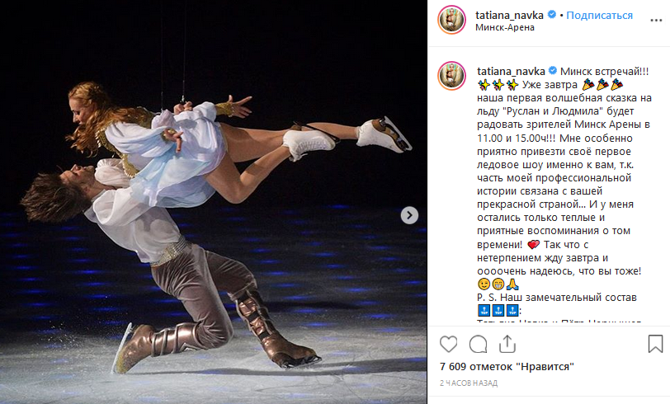Image resolution: width=670 pixels, height=404 pixels.
Task: Click the TOP arrow emoji row in caption
Action: pos(498,311)
